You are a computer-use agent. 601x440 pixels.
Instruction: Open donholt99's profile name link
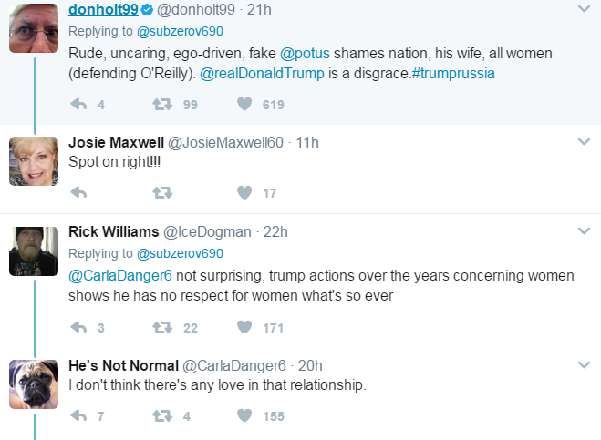click(x=103, y=9)
